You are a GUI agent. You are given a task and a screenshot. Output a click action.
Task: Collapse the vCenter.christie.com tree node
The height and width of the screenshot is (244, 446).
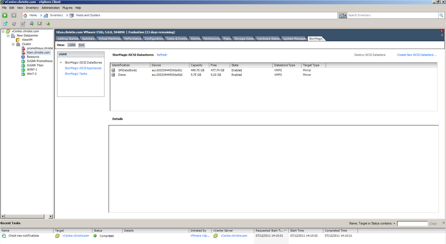[x=3, y=31]
